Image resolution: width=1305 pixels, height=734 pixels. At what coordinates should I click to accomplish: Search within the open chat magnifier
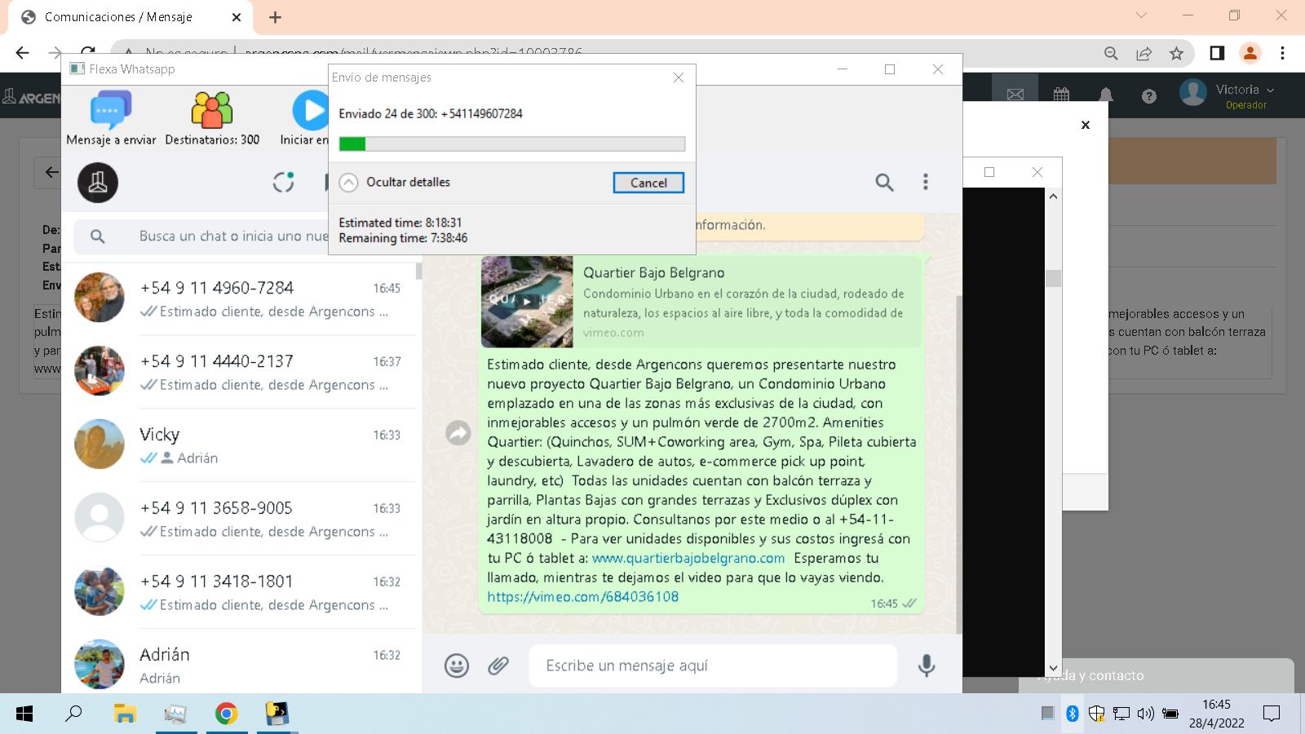click(884, 182)
